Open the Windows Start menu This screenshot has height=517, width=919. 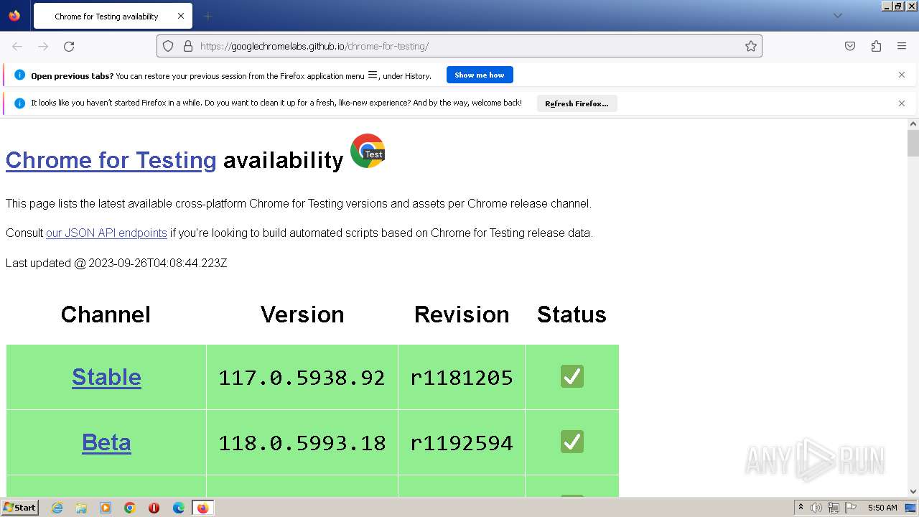(x=20, y=507)
